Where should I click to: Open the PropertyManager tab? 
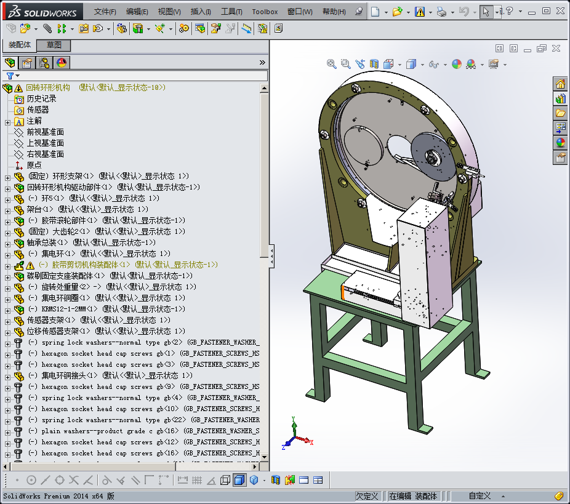(x=27, y=63)
